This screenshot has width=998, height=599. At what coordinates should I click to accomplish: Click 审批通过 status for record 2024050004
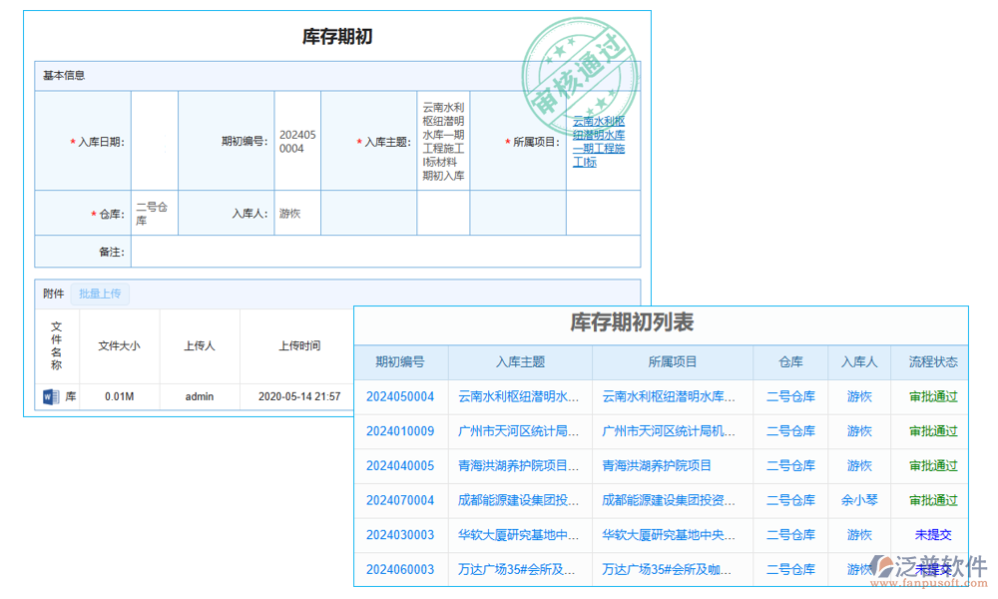pyautogui.click(x=930, y=396)
